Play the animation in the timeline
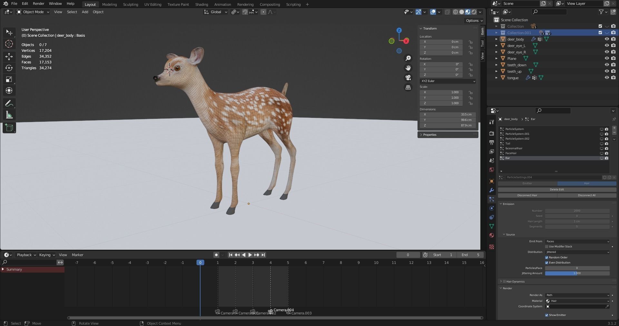The height and width of the screenshot is (326, 619). [x=250, y=255]
